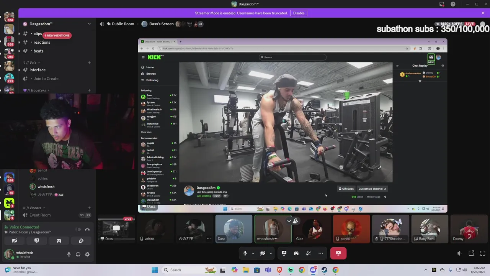Select the Baby Zavo participant tile
Screen dimensions: 490x276
430,229
